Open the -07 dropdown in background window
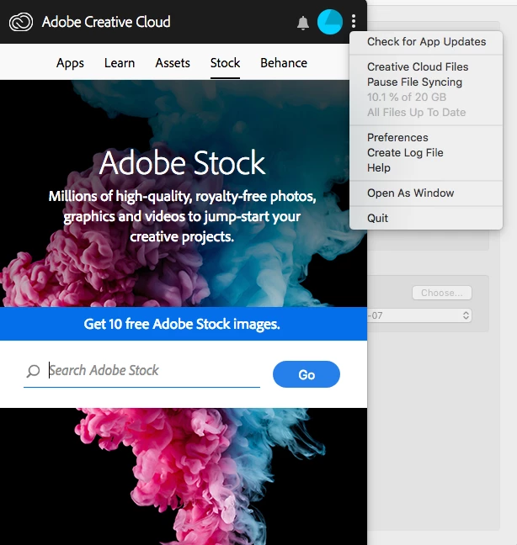Image resolution: width=517 pixels, height=545 pixels. click(x=419, y=315)
